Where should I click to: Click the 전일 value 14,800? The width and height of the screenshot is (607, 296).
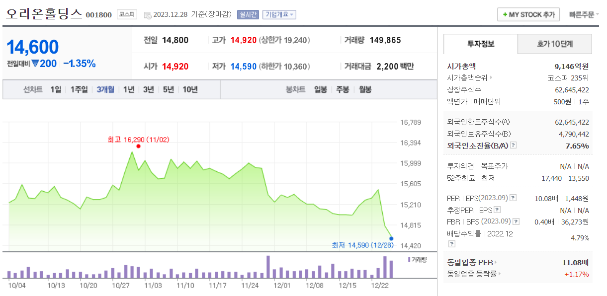click(175, 40)
